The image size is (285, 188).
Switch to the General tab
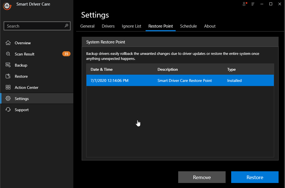click(x=87, y=26)
